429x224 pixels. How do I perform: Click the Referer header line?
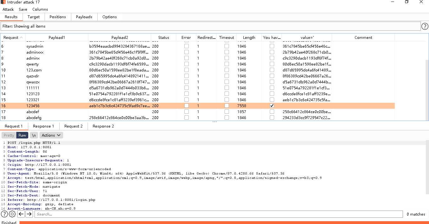pyautogui.click(x=52, y=200)
